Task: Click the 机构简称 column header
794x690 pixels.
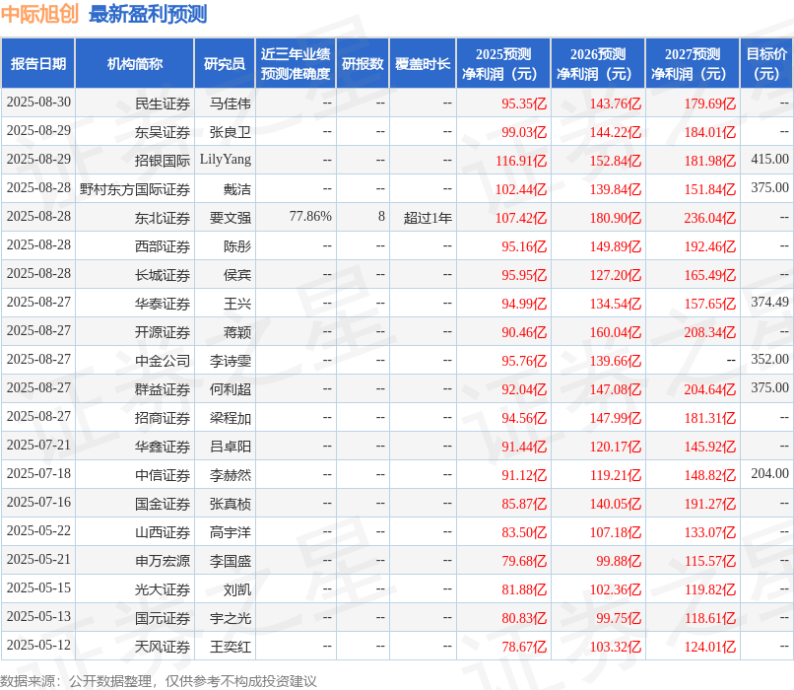Action: click(x=133, y=62)
